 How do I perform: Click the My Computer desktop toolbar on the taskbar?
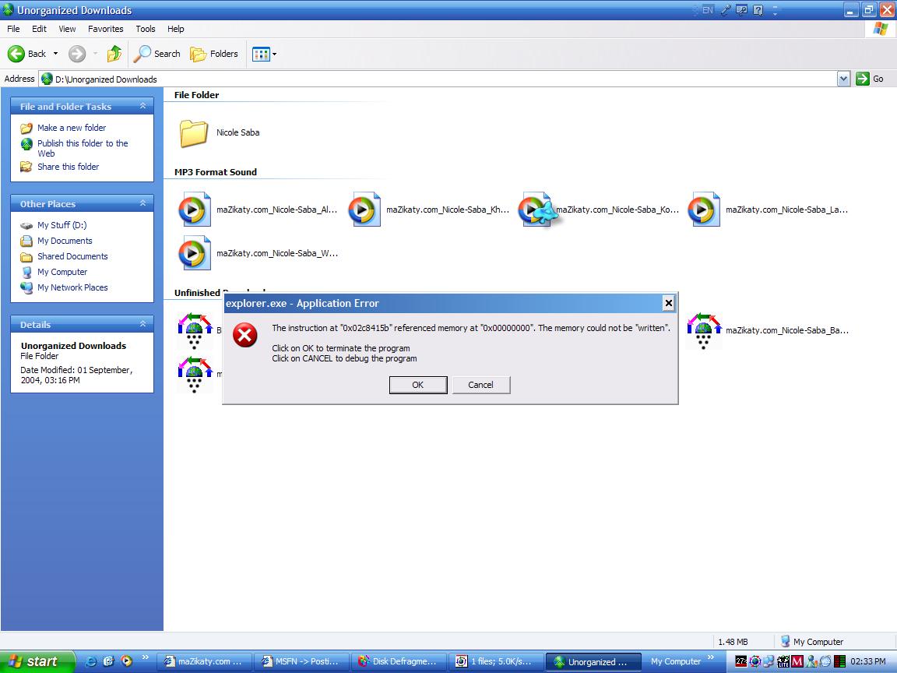[676, 661]
